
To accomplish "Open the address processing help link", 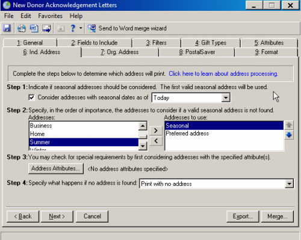I will coord(223,74).
